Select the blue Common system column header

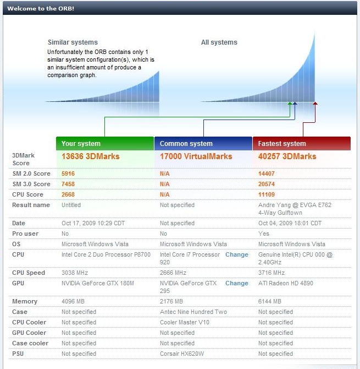pos(203,144)
